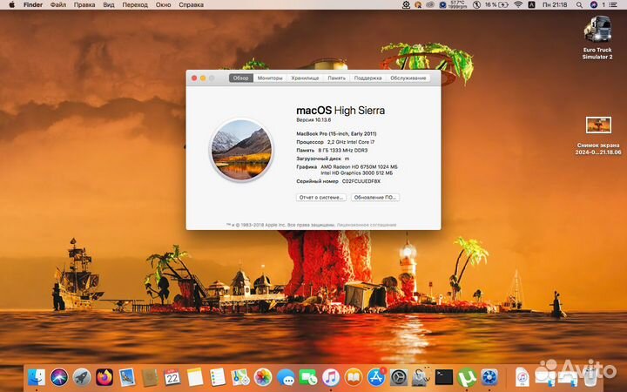Switch to the Хранилище tab
The height and width of the screenshot is (392, 627).
pyautogui.click(x=305, y=78)
